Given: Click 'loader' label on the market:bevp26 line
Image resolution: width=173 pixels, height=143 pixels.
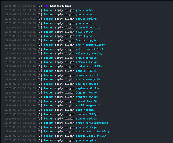Looking at the screenshot, I should [x=48, y=101].
